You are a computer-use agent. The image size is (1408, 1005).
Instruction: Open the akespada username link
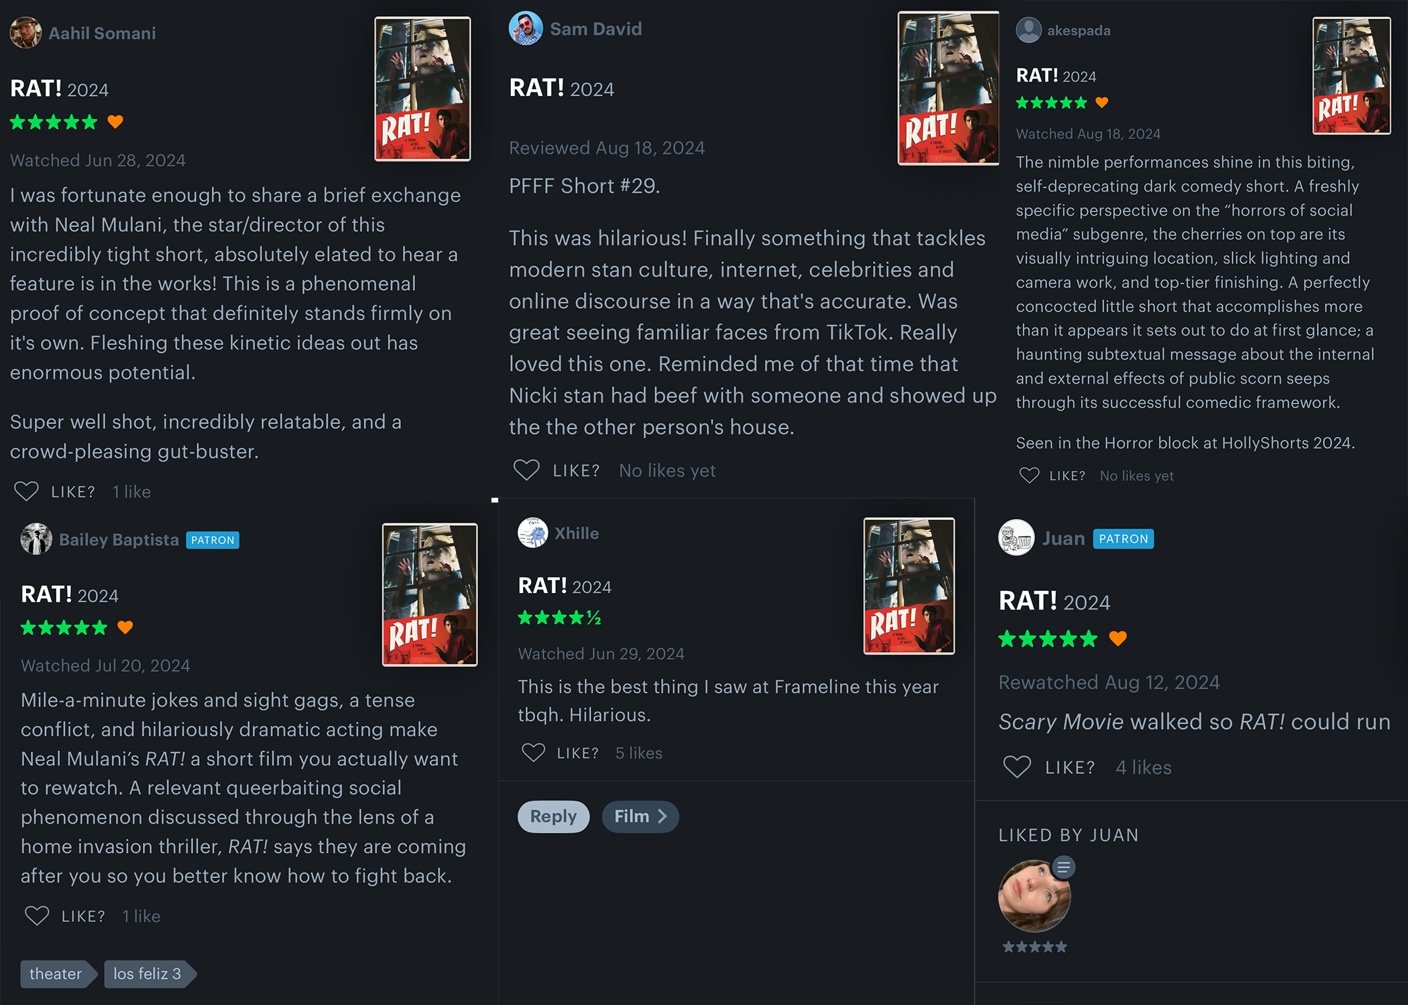click(1079, 31)
